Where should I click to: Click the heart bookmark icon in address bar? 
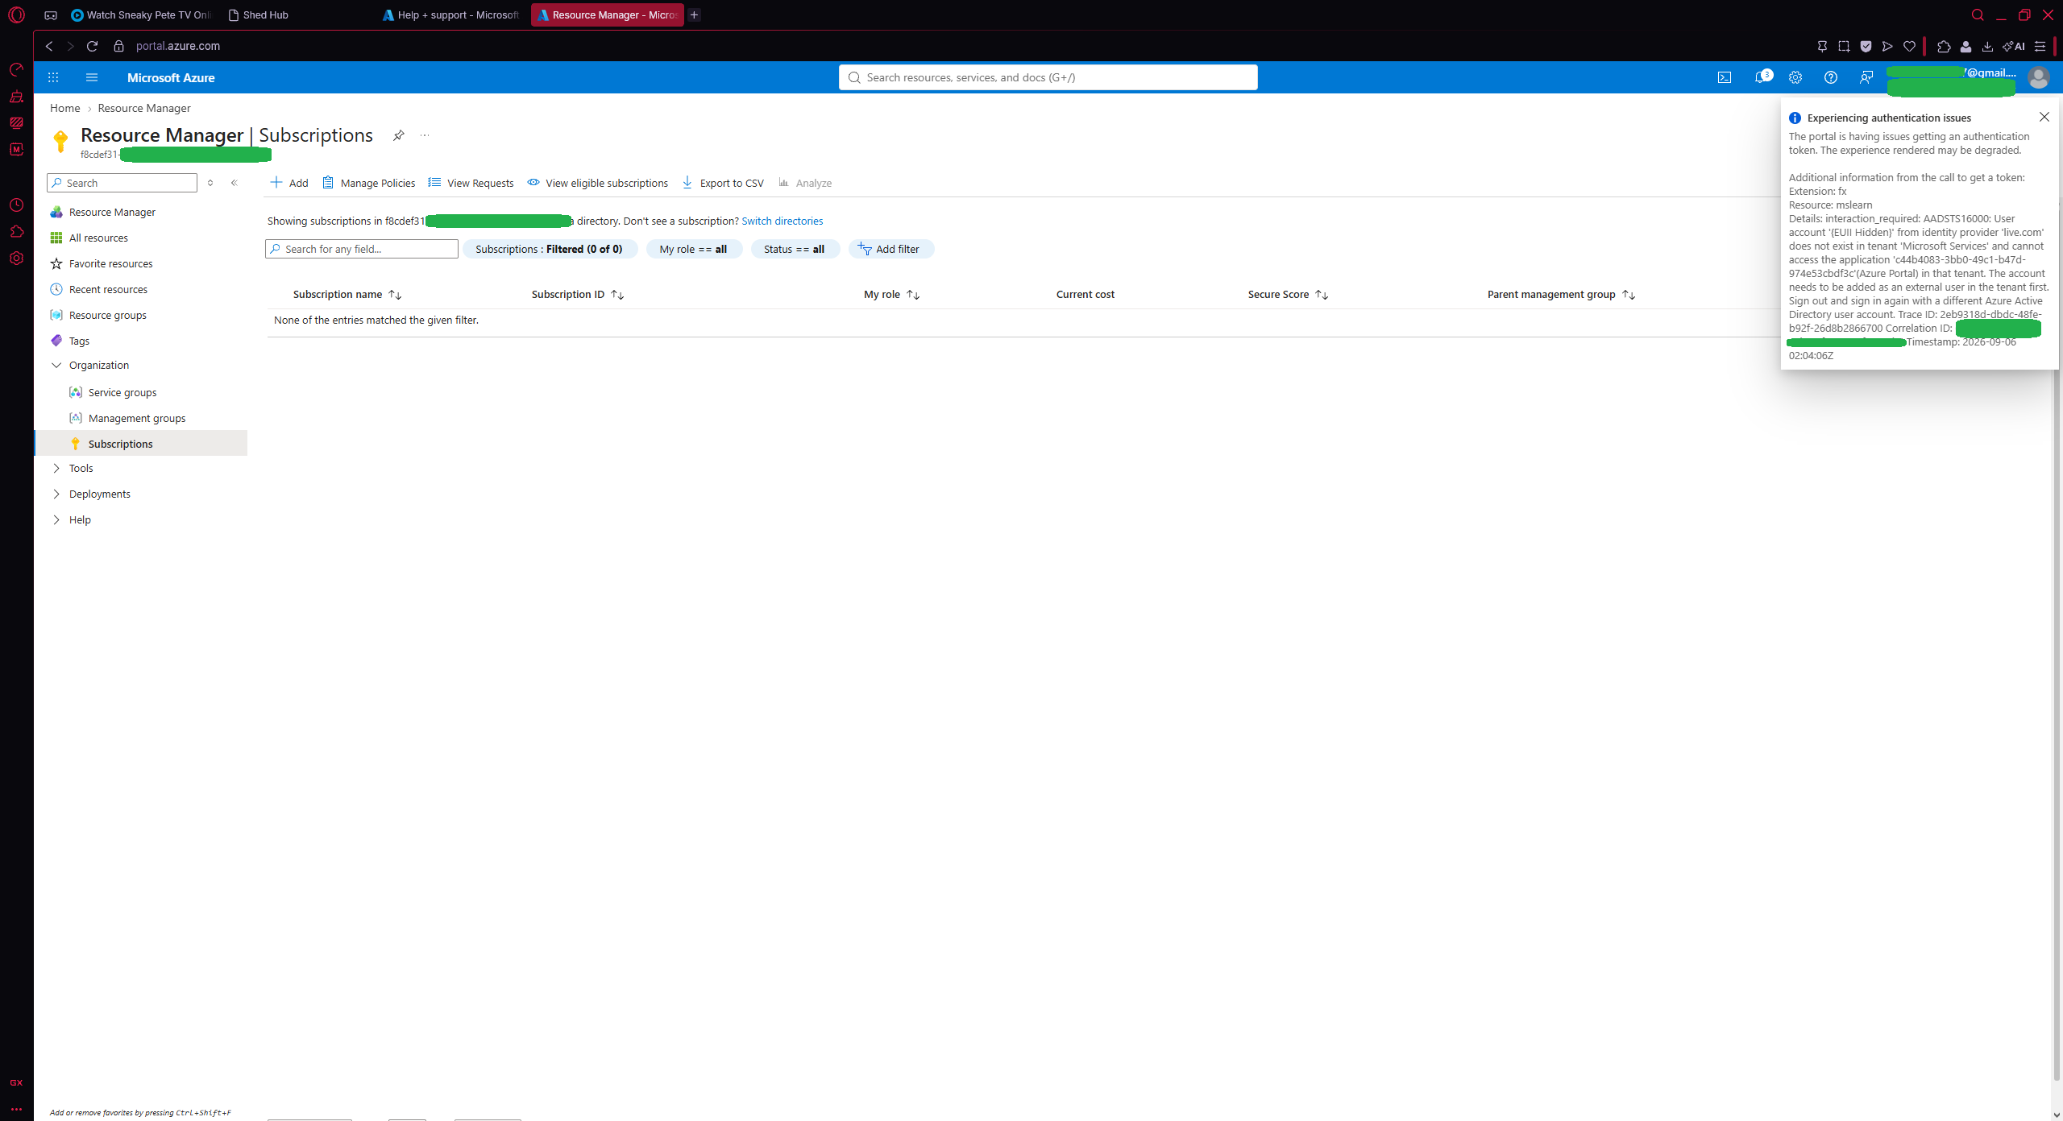tap(1909, 46)
